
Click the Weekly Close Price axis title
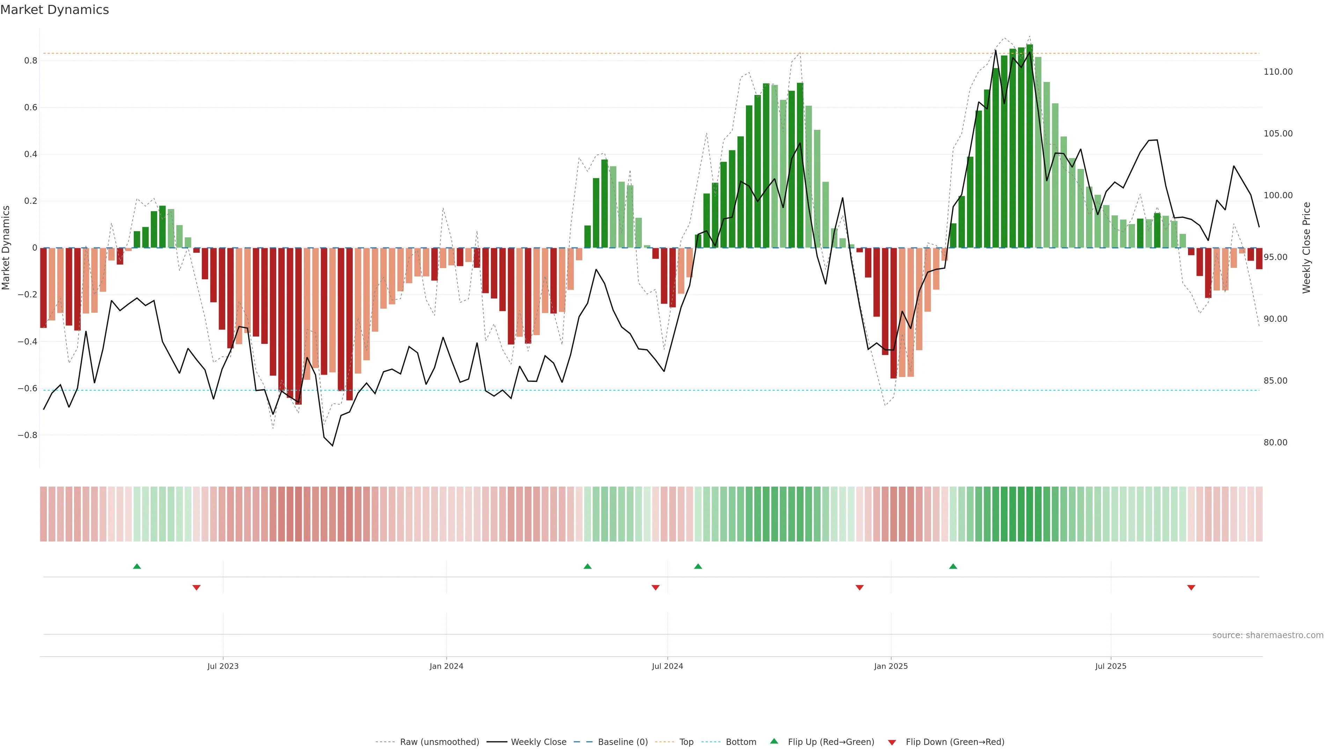click(1306, 248)
